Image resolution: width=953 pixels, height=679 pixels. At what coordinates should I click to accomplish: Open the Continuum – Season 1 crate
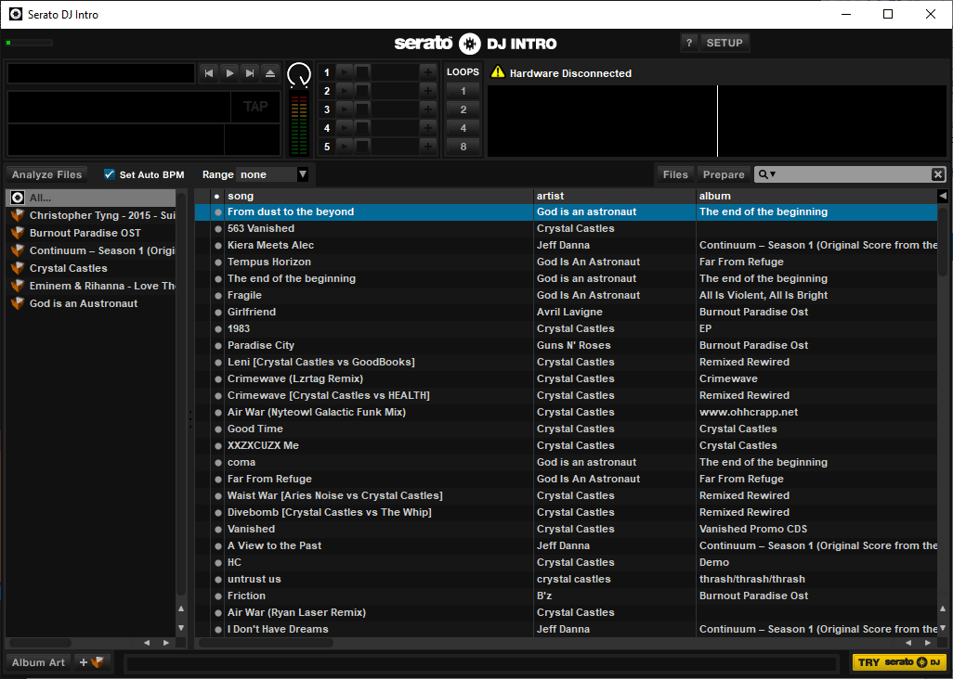[x=90, y=250]
